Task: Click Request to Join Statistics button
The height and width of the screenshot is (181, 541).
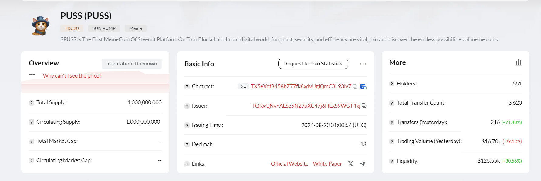Action: tap(313, 64)
